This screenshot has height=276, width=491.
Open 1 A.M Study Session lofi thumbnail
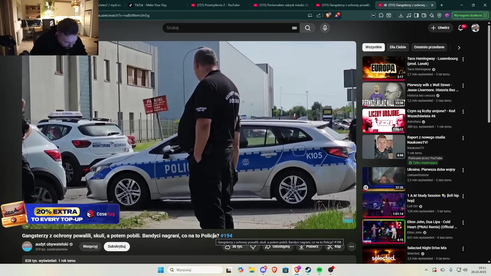pos(384,205)
